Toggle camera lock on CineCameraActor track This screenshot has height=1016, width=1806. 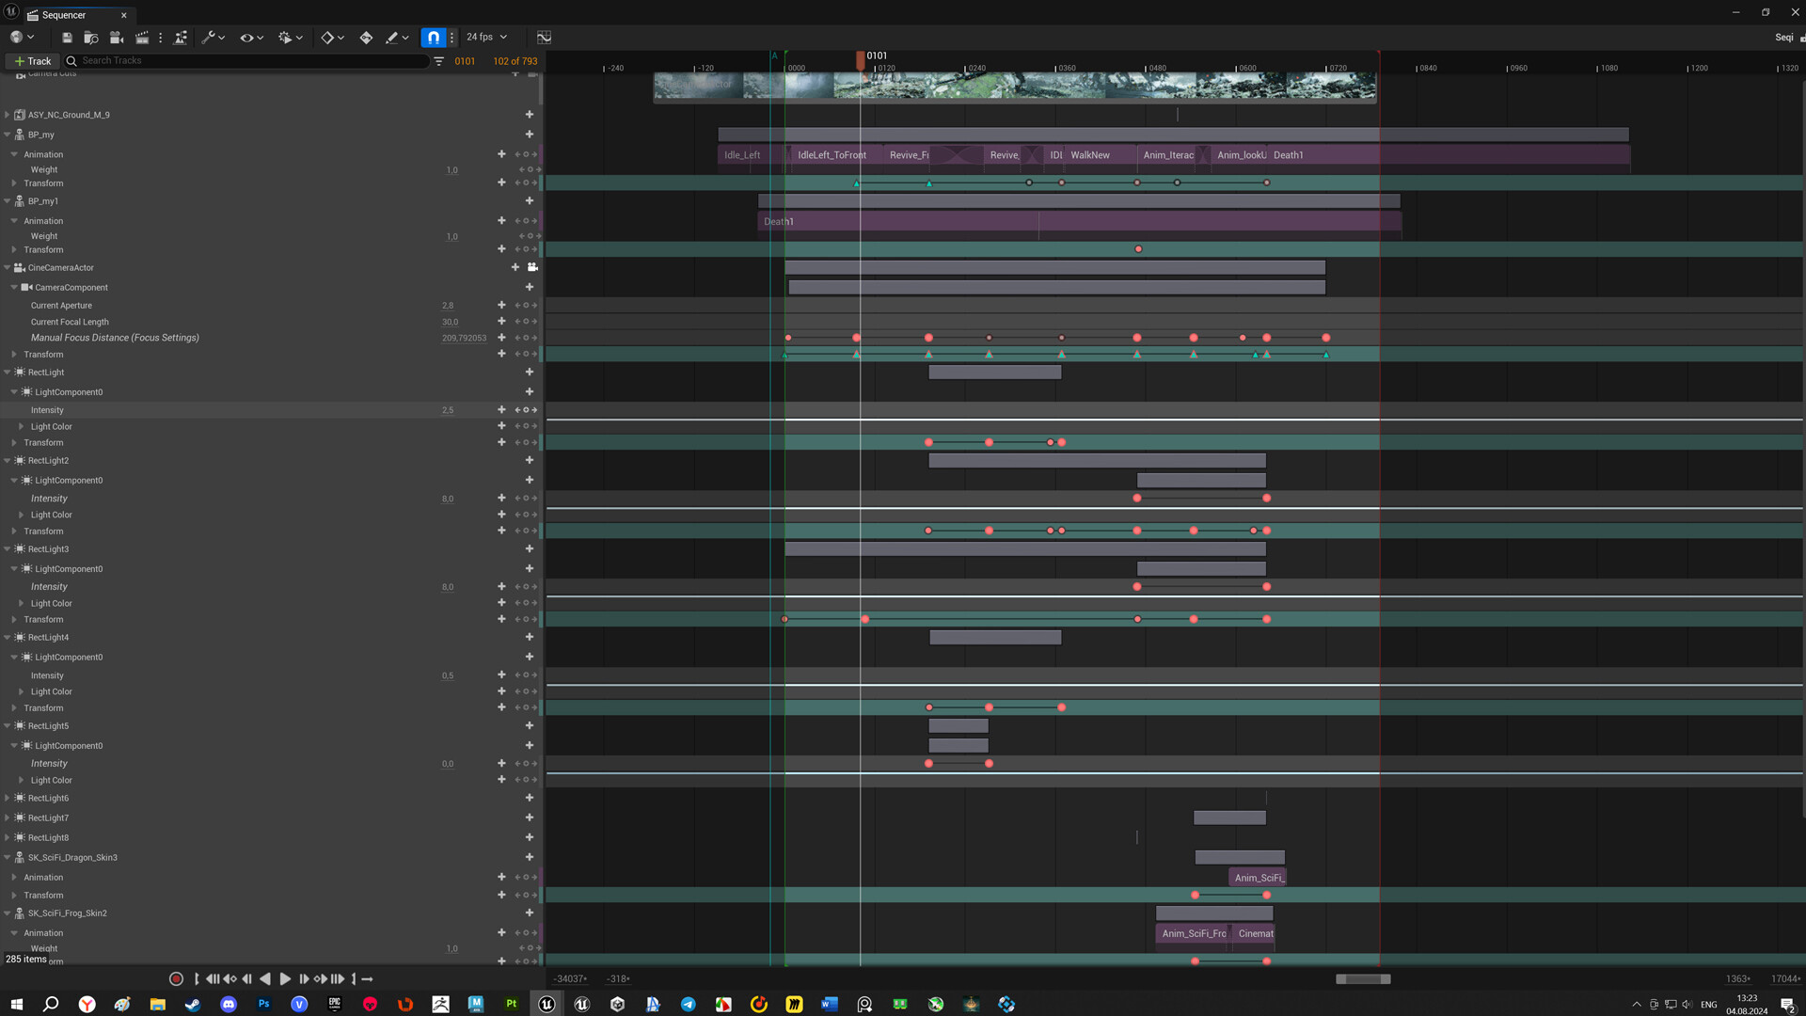[532, 267]
